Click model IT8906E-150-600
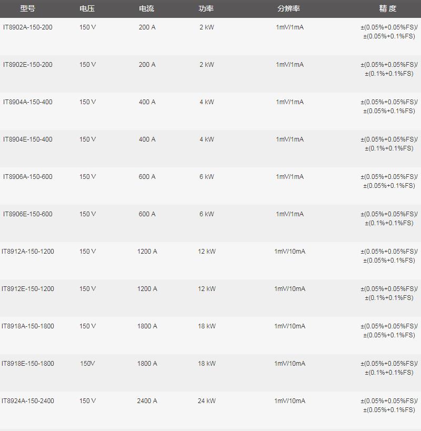 coord(28,214)
